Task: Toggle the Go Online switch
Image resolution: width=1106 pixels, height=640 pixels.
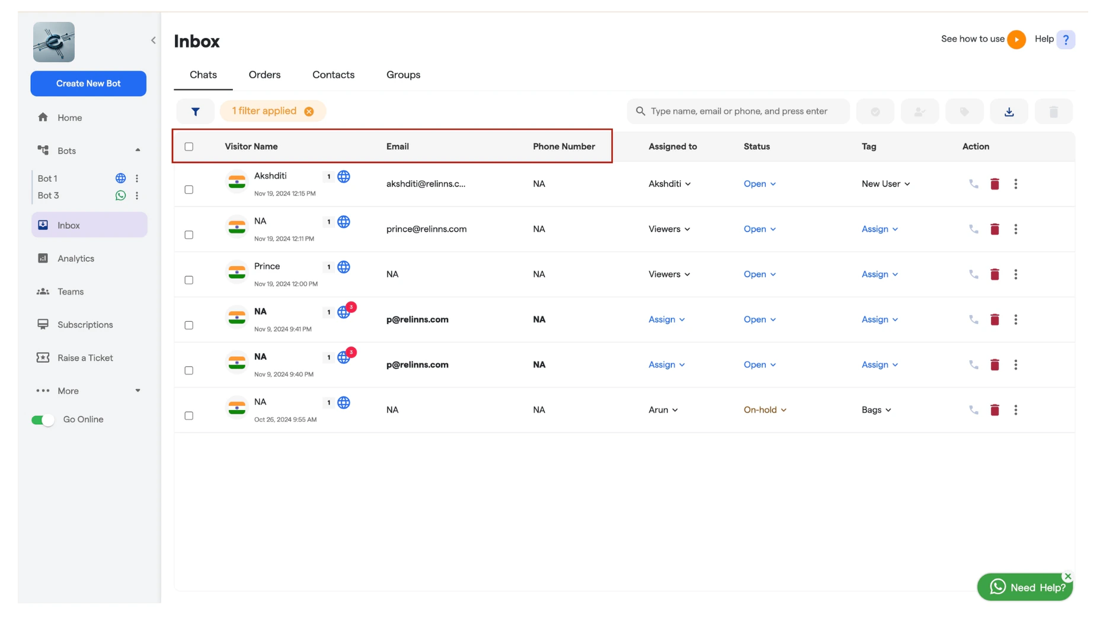Action: (x=43, y=420)
